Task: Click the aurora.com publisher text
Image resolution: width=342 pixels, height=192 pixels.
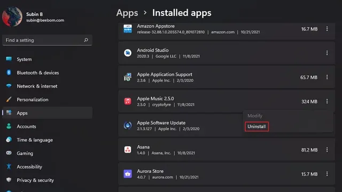Action: coord(162,177)
